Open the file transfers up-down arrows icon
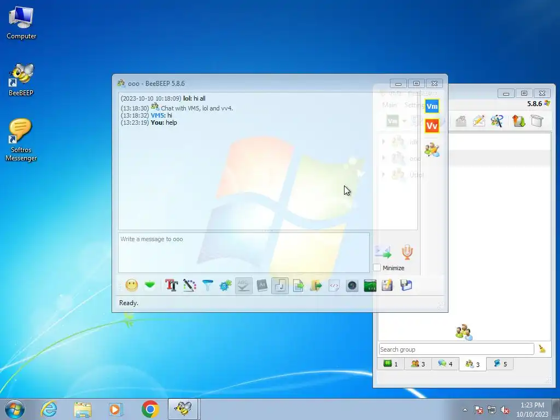Image resolution: width=560 pixels, height=420 pixels. [518, 121]
